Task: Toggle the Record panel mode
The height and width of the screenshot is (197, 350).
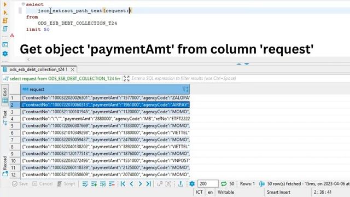Action: [5, 166]
